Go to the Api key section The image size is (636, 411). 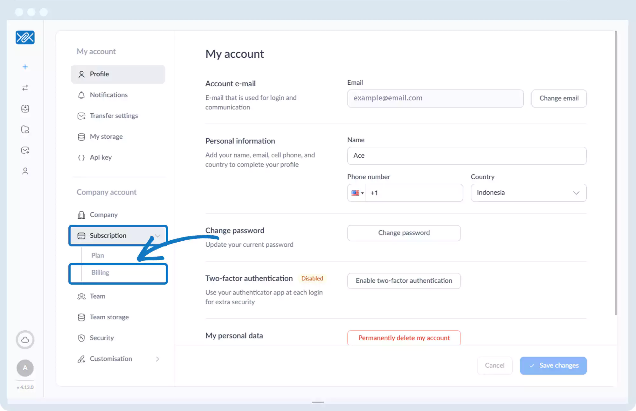click(x=100, y=157)
